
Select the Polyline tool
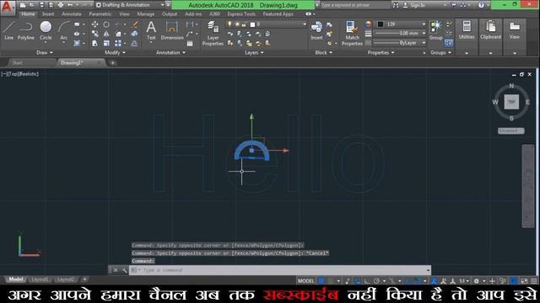coord(26,30)
